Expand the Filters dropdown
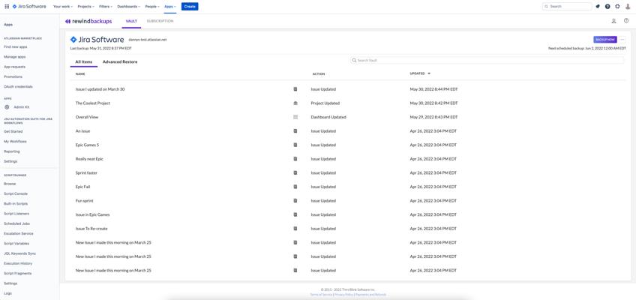636x300 pixels. pos(106,7)
